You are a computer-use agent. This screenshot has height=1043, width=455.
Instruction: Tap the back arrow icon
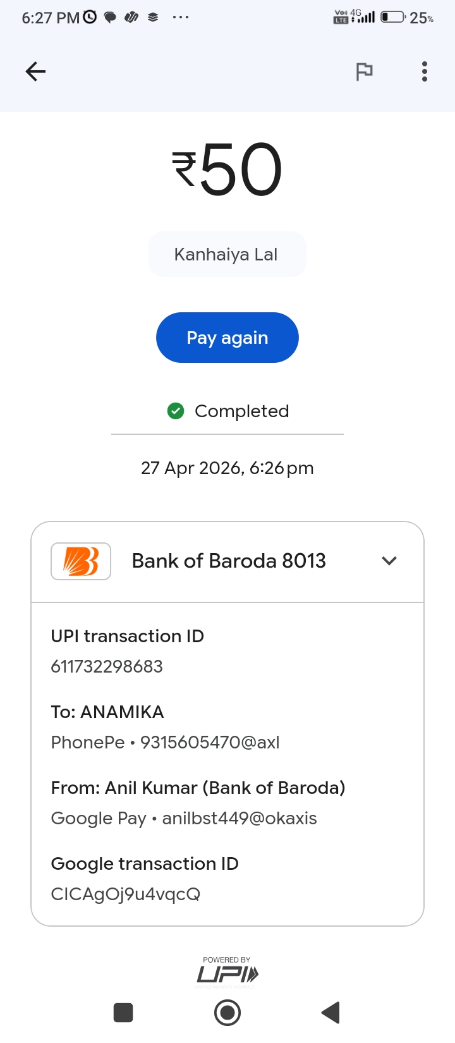[35, 71]
